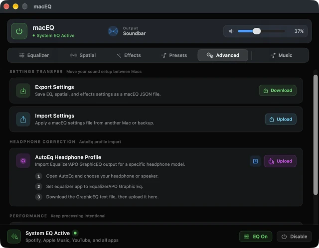Click the green status dot in footer
The height and width of the screenshot is (248, 319).
point(75,233)
